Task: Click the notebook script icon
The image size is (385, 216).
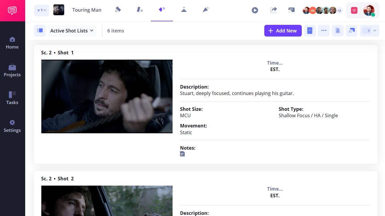Action: (x=310, y=31)
